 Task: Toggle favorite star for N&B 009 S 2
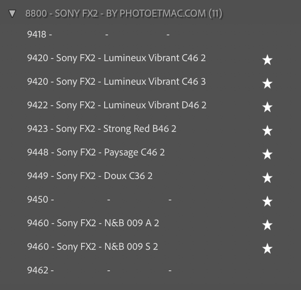pyautogui.click(x=267, y=249)
